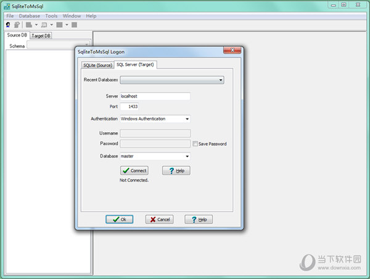Click the Port field showing 1433
The height and width of the screenshot is (279, 370).
pyautogui.click(x=129, y=107)
